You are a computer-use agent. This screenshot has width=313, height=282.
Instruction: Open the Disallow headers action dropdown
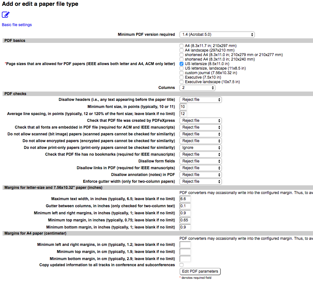pyautogui.click(x=201, y=100)
